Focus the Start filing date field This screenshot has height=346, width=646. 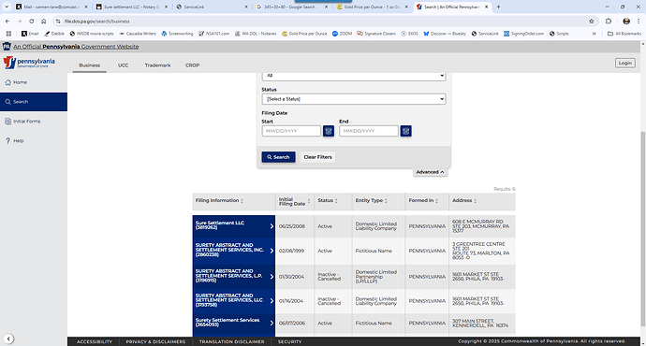pos(291,131)
